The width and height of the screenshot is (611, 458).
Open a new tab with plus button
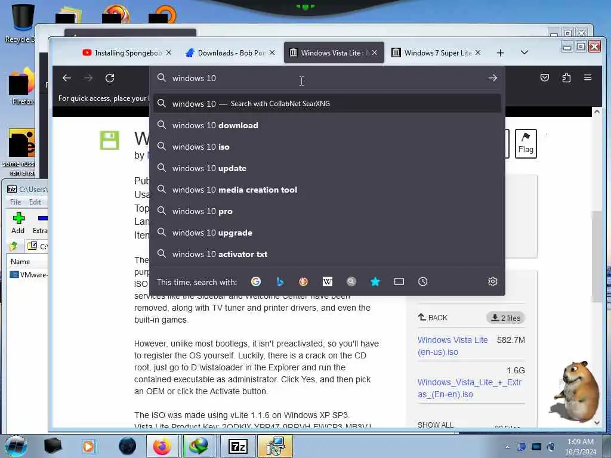click(x=501, y=52)
